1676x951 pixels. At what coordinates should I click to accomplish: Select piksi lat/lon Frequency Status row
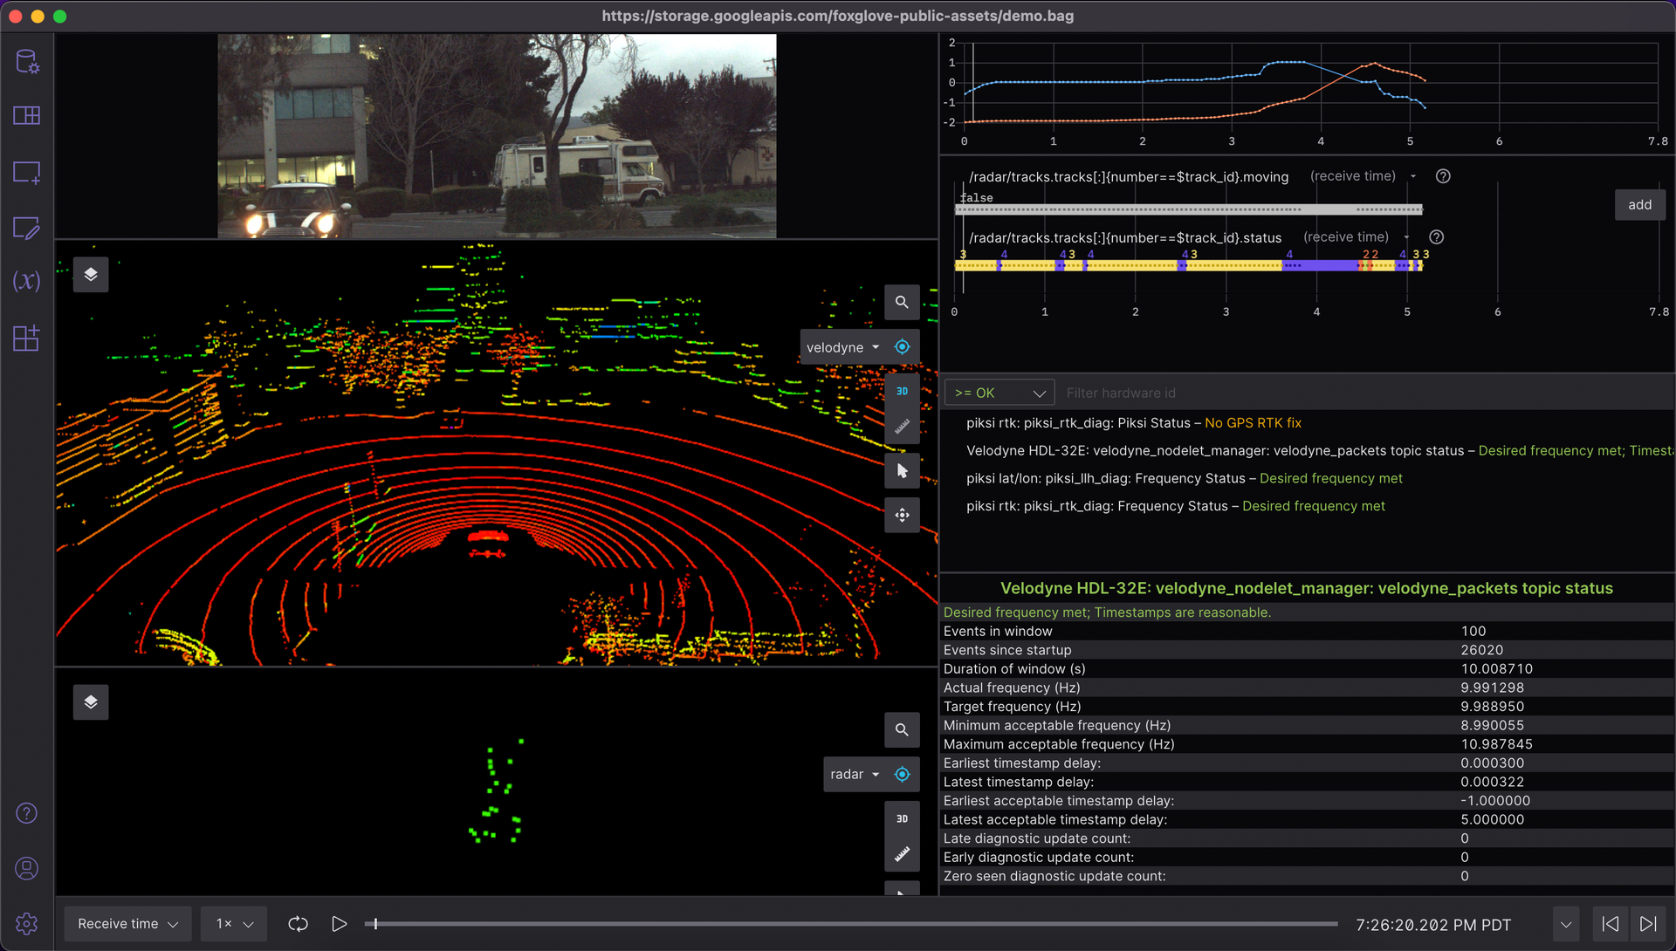[x=1184, y=478]
